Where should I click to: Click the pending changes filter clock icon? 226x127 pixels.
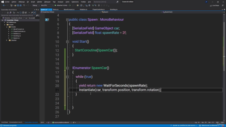point(14,13)
